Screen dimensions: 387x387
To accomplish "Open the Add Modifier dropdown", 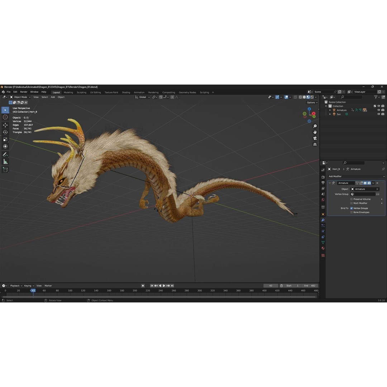I will (357, 176).
